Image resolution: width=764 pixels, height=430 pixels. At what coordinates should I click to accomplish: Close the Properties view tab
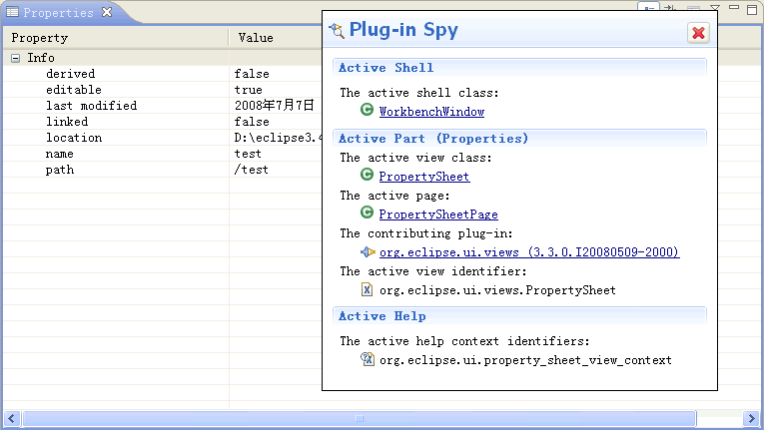click(x=107, y=13)
